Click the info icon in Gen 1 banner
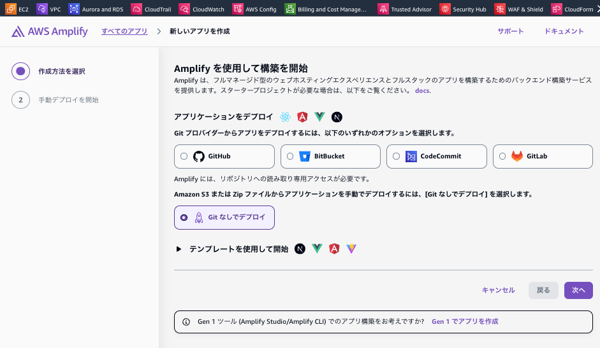This screenshot has width=600, height=348. (x=186, y=322)
